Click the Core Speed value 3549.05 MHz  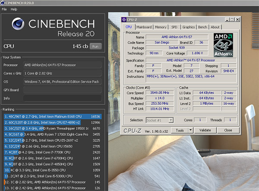(x=160, y=93)
